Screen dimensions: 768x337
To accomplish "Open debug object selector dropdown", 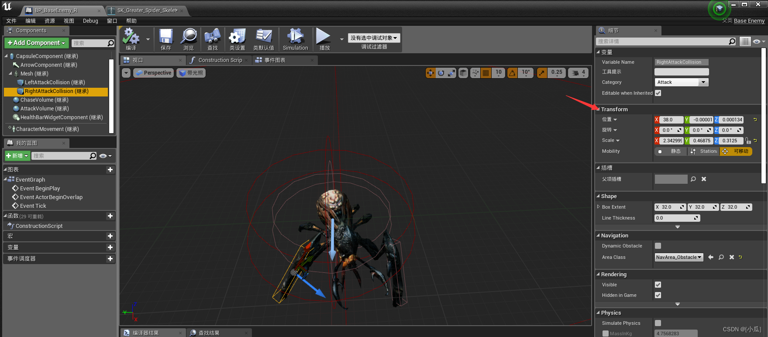I will [x=374, y=38].
